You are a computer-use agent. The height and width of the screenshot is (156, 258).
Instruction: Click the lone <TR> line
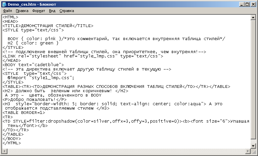click(8, 117)
